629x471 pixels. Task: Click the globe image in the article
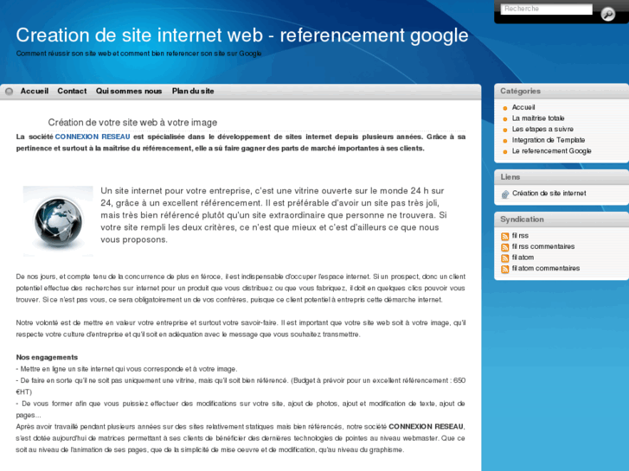coord(58,221)
